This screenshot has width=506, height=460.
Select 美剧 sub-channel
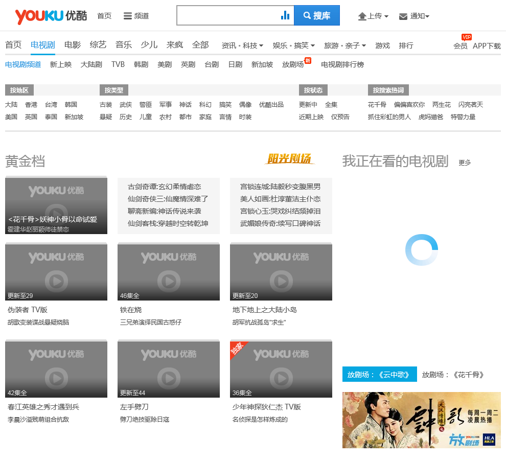point(165,64)
